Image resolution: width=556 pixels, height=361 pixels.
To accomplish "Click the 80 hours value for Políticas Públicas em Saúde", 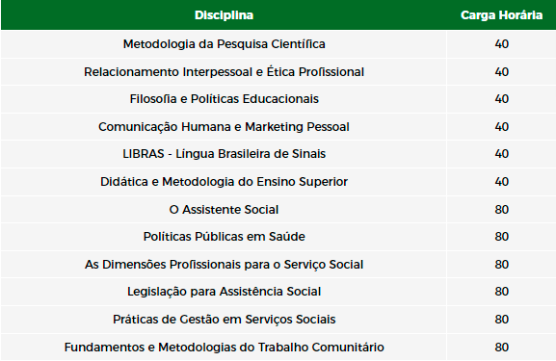I will click(501, 237).
